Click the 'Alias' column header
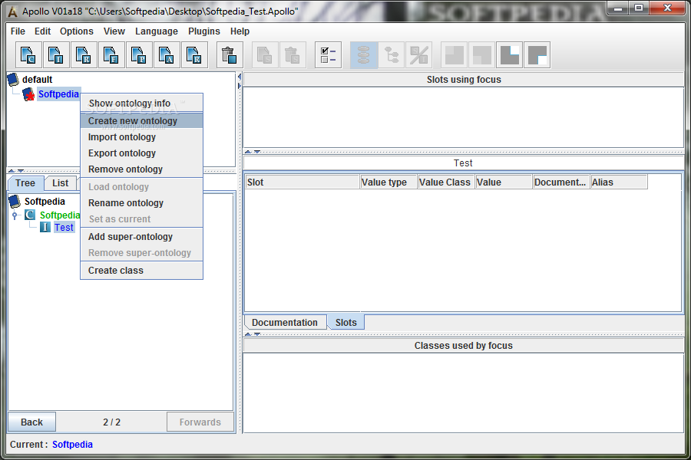This screenshot has height=460, width=691. [619, 182]
